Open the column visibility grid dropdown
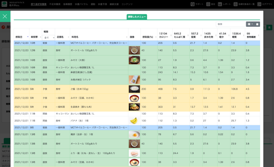Screen dimensions: 274x167 [x=250, y=24]
